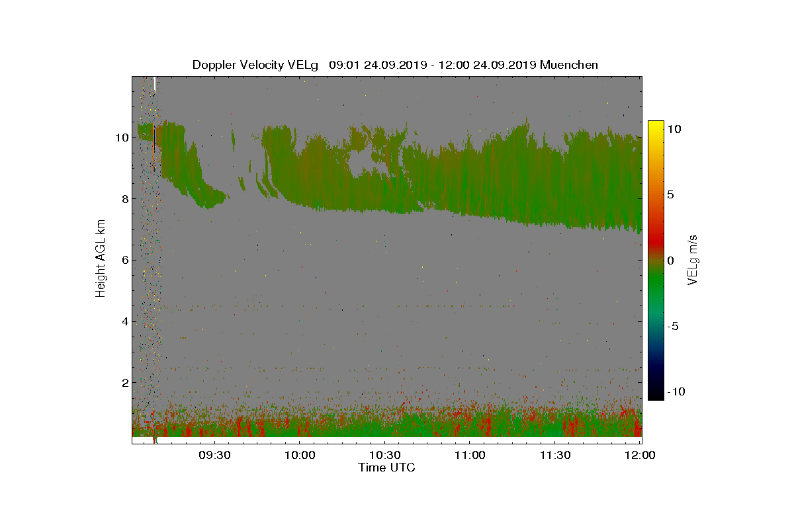Click the 09:30 time tick label

(x=214, y=455)
